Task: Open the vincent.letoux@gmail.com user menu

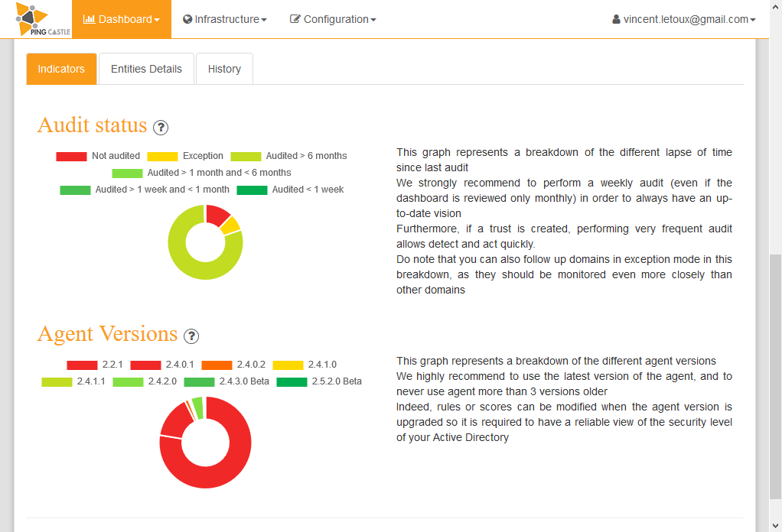Action: (x=684, y=19)
